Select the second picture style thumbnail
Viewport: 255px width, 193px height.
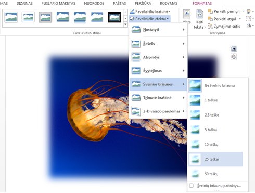pyautogui.click(x=28, y=17)
